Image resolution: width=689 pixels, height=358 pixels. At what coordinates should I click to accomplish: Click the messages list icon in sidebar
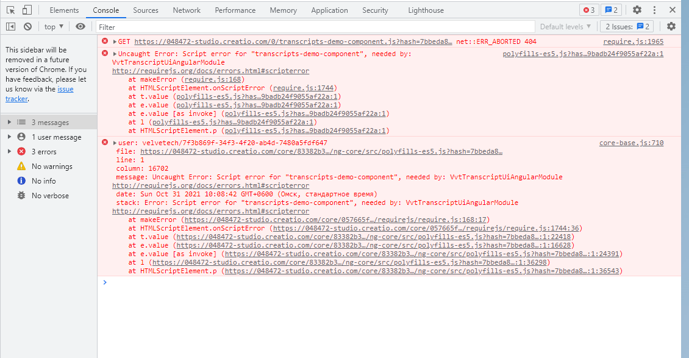(21, 122)
